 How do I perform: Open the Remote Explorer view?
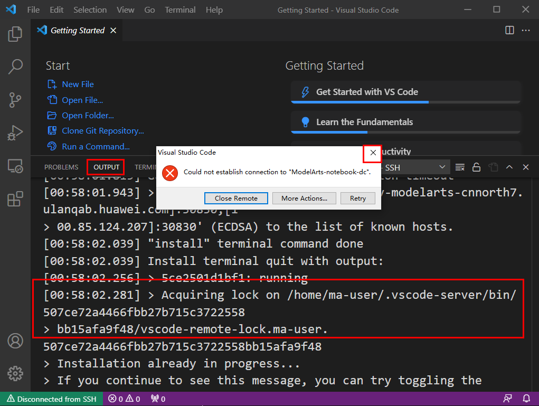(15, 166)
